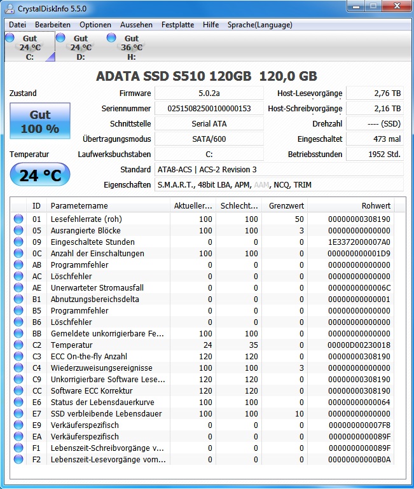Click status icon of Gemeldete unkorrigierbare Fe... row
Screen dimensions: 414x489
[x=18, y=333]
